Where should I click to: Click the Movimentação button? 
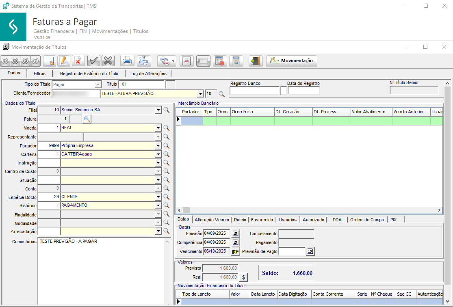(292, 61)
